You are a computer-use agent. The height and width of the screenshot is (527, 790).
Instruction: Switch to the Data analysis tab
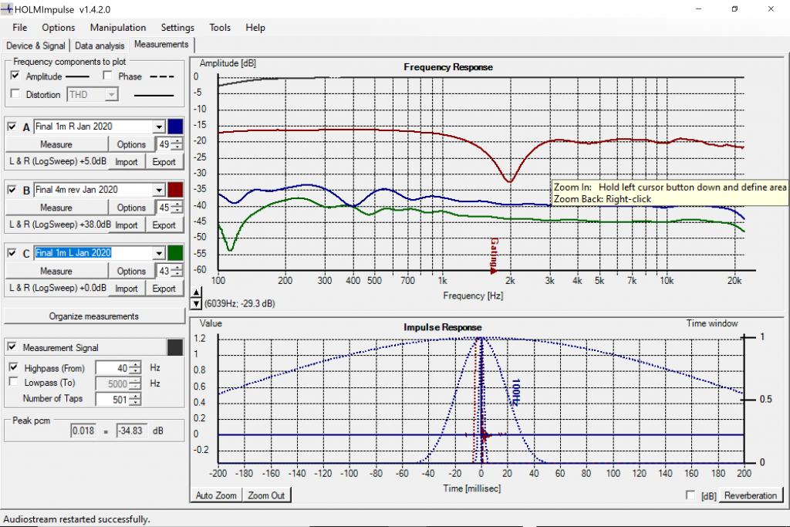(100, 46)
